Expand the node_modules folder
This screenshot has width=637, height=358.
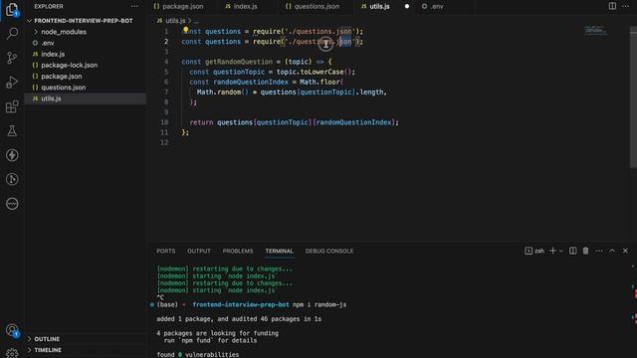64,32
